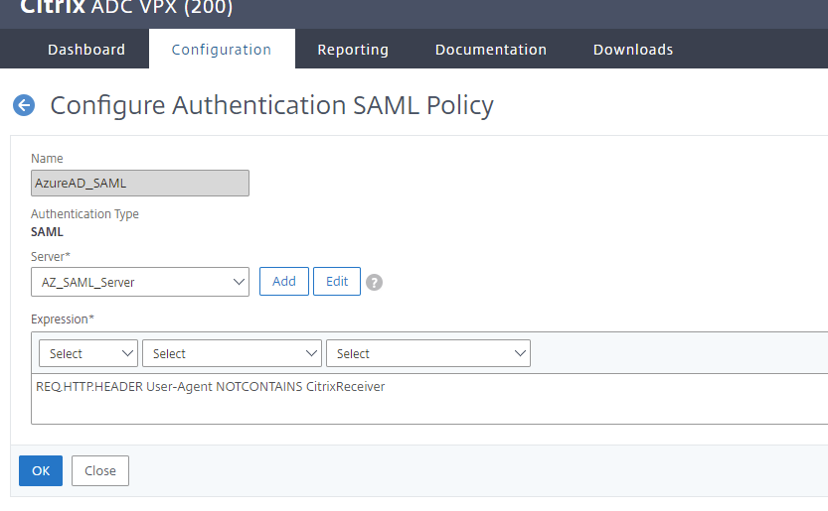Click the SAML authentication type value
828x511 pixels.
tap(47, 232)
